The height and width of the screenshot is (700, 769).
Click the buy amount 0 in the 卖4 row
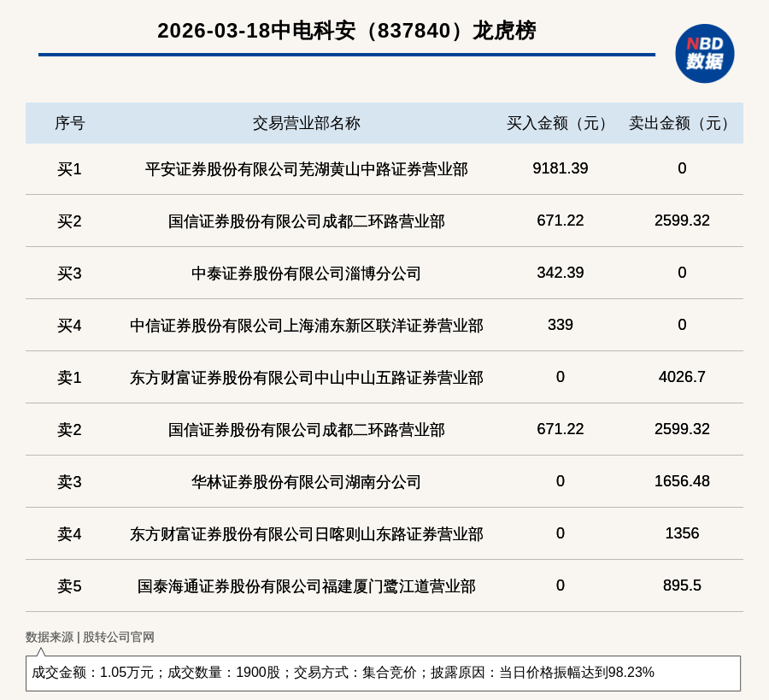pyautogui.click(x=560, y=532)
